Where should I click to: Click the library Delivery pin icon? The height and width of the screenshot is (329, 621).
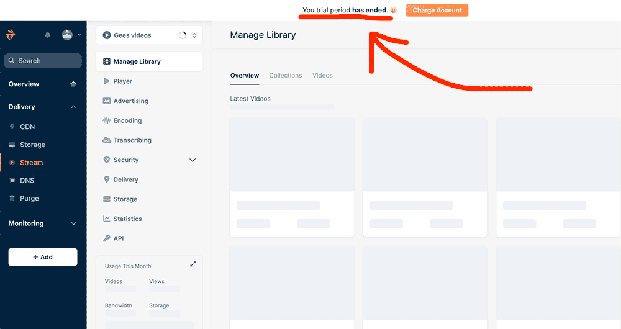pos(107,179)
